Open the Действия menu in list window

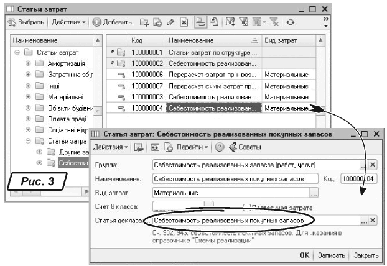pyautogui.click(x=69, y=22)
